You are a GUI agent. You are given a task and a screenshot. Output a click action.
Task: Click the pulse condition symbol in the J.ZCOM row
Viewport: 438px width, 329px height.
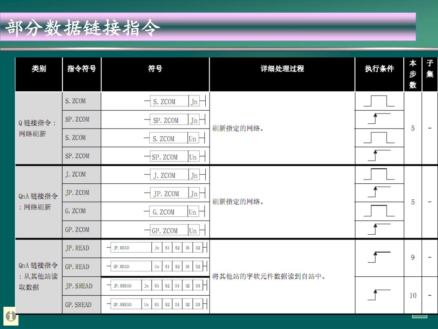tap(379, 174)
